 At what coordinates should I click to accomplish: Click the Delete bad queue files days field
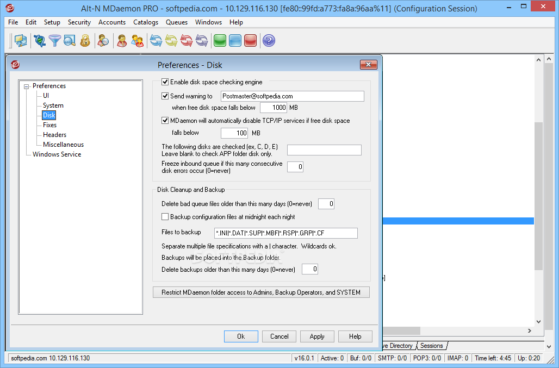pos(326,204)
